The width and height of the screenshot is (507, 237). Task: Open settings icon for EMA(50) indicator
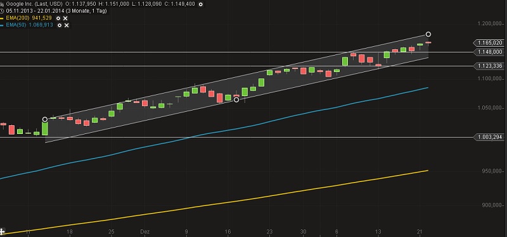(x=60, y=25)
